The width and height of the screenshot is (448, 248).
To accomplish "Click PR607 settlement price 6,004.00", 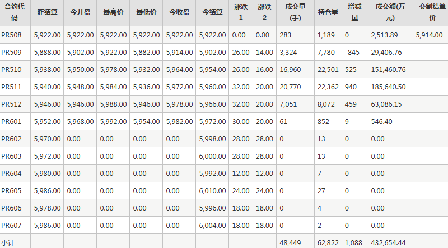I will (212, 226).
